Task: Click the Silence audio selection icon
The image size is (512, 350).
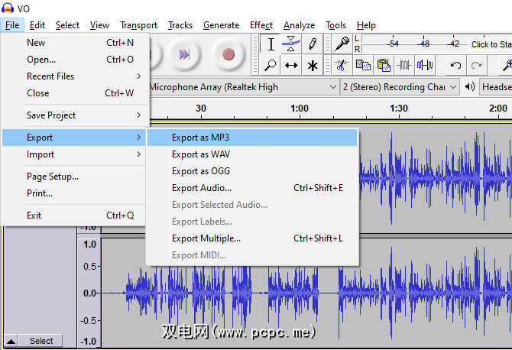Action: pos(426,66)
